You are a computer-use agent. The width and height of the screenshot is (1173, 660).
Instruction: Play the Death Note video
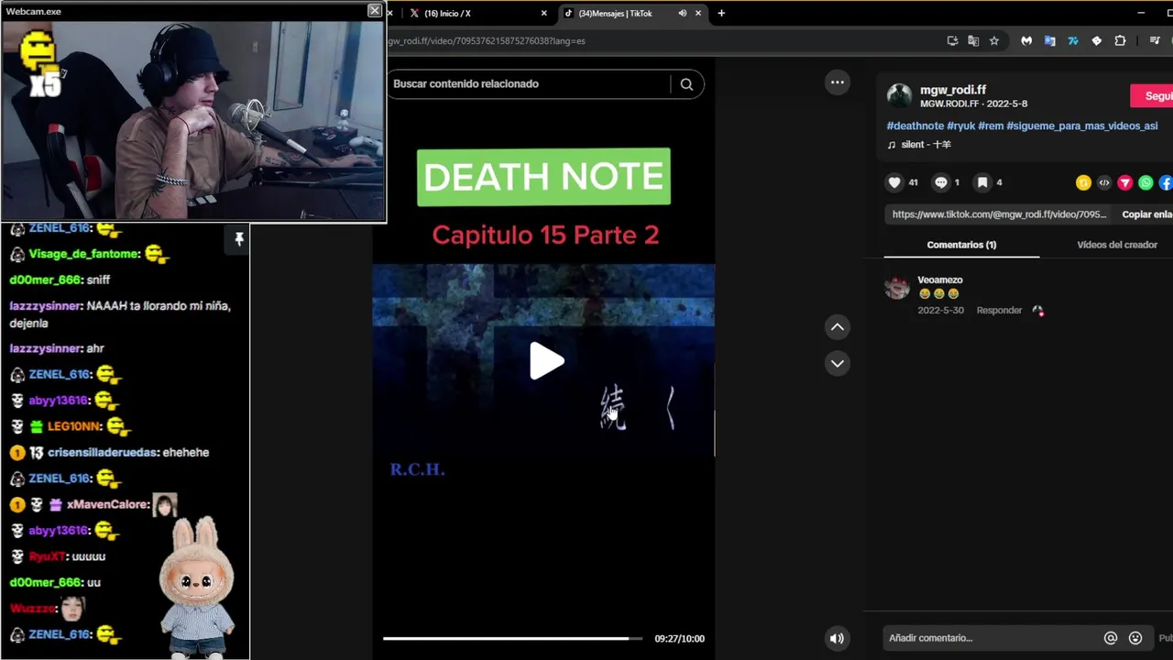pos(546,361)
